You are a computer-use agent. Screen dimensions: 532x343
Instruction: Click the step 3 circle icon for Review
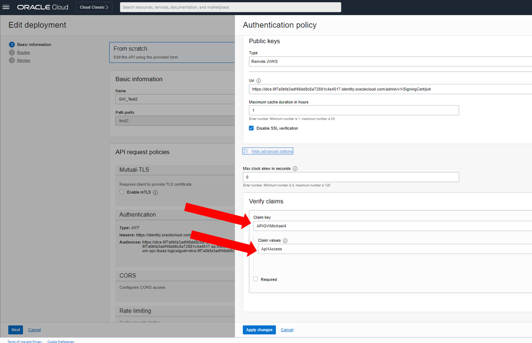coord(12,60)
